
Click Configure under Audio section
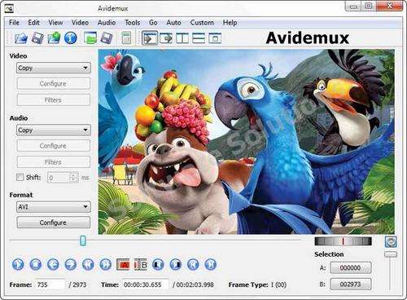coord(54,146)
